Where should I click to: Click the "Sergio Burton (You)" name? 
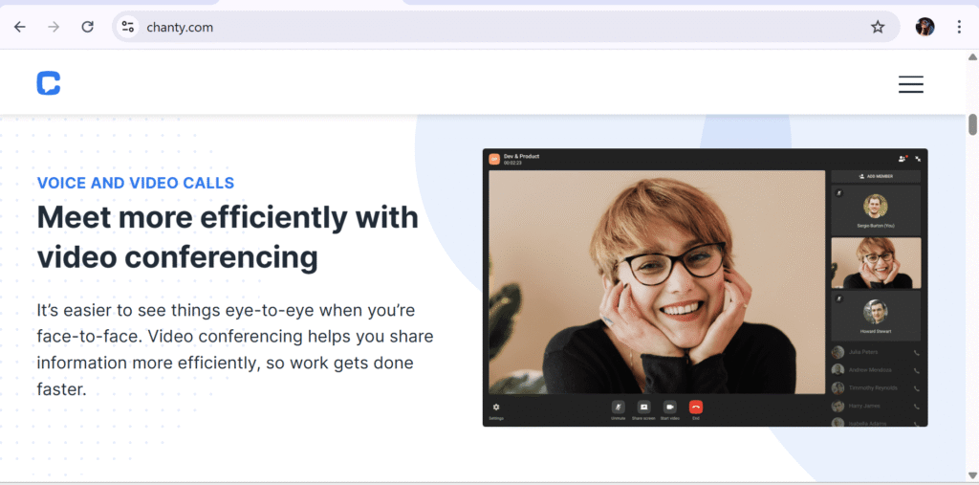pos(876,225)
